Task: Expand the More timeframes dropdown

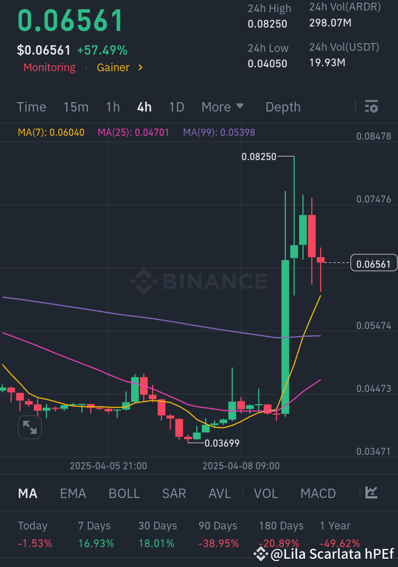Action: (x=222, y=107)
